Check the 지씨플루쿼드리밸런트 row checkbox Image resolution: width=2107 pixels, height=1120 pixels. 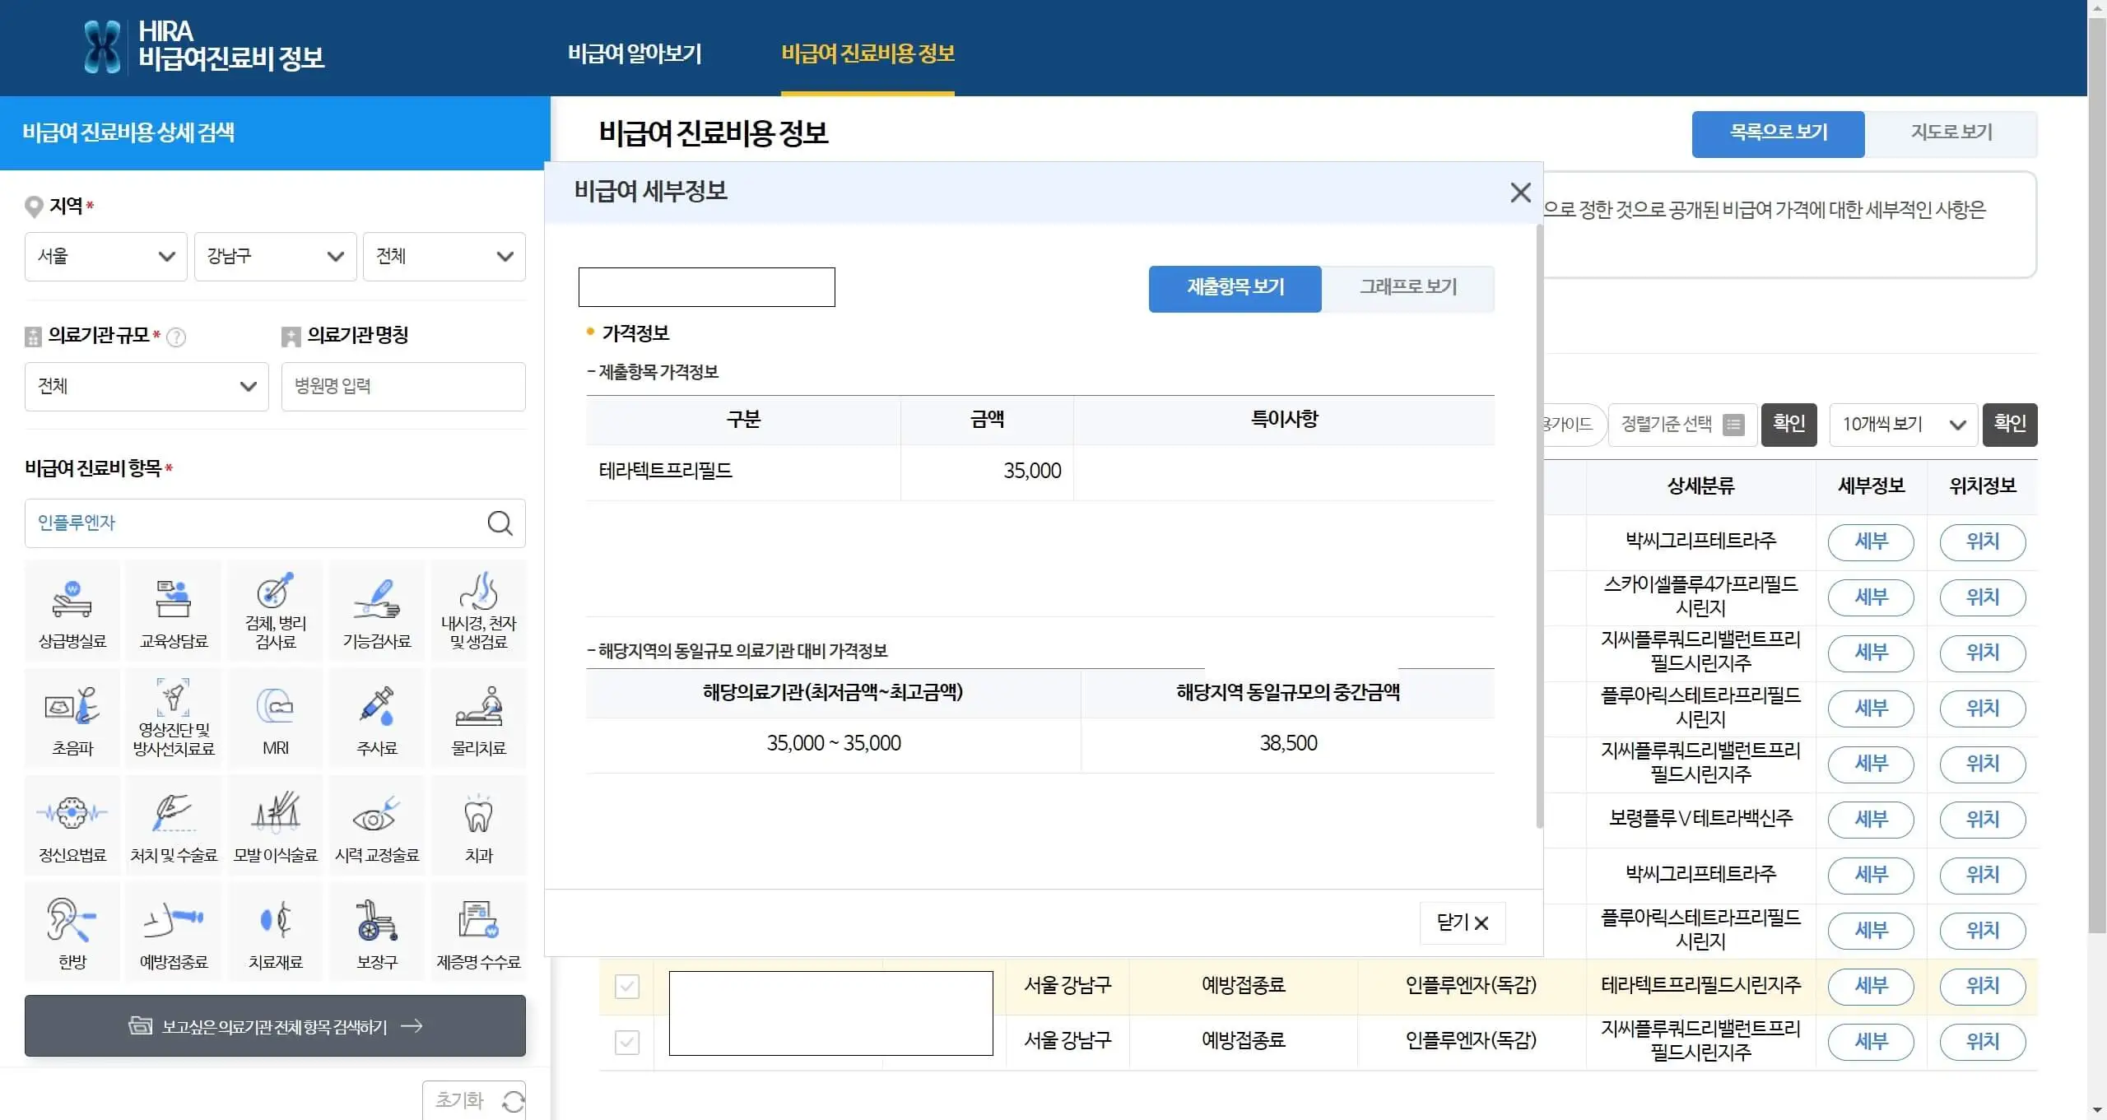coord(627,1041)
